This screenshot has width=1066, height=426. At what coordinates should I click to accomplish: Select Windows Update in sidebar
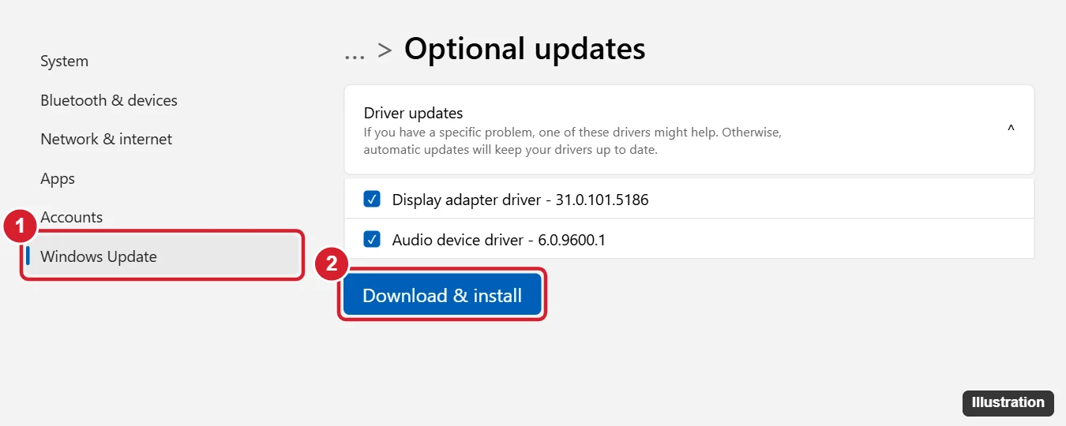(162, 256)
